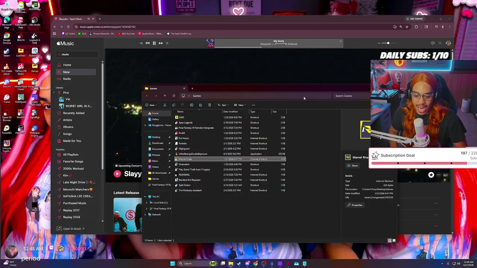Open OBS Studio desktop shortcut
Image resolution: width=477 pixels, height=268 pixels.
click(x=35, y=21)
